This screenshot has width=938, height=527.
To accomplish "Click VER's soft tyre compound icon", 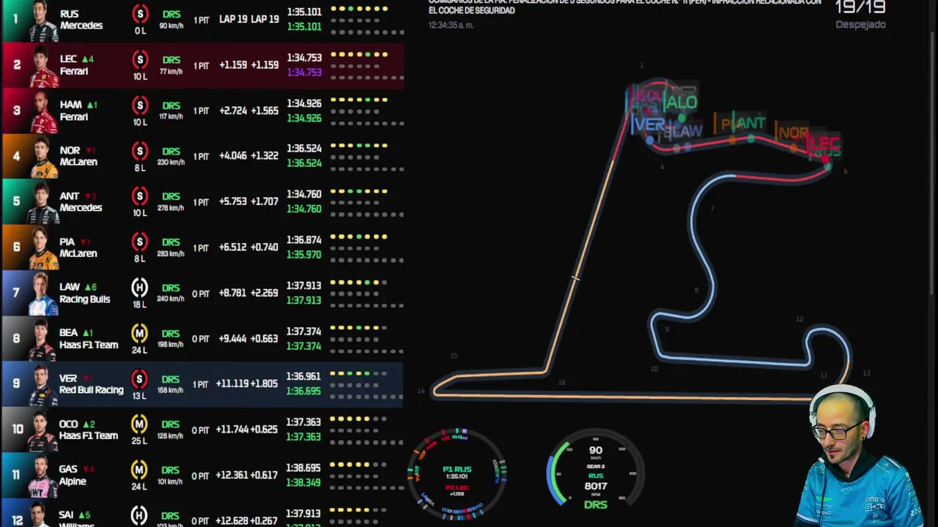I will coord(139,378).
